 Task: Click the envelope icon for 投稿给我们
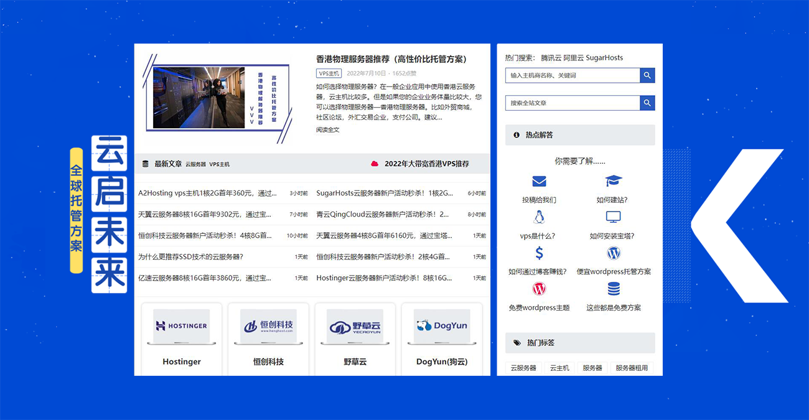tap(539, 181)
